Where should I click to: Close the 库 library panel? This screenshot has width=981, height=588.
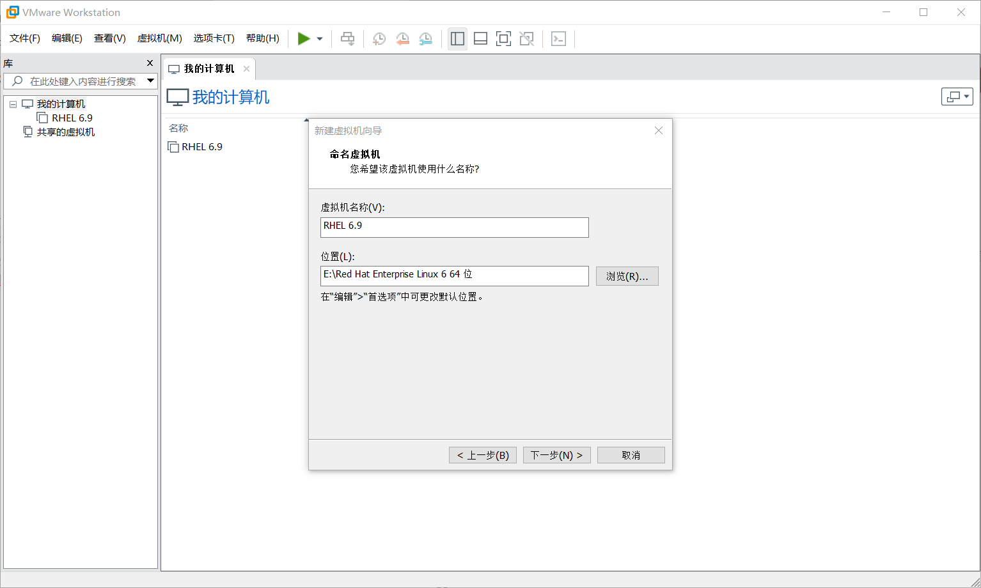click(x=150, y=63)
